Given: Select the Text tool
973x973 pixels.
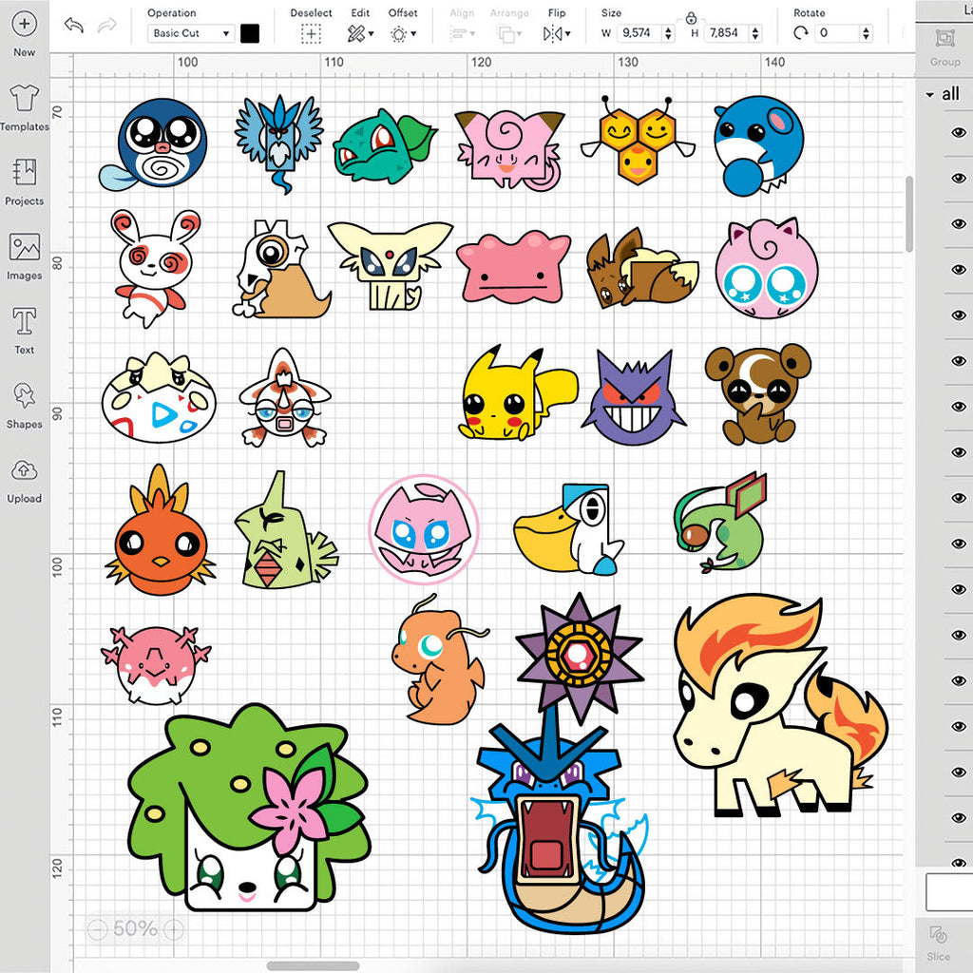Looking at the screenshot, I should tap(24, 331).
